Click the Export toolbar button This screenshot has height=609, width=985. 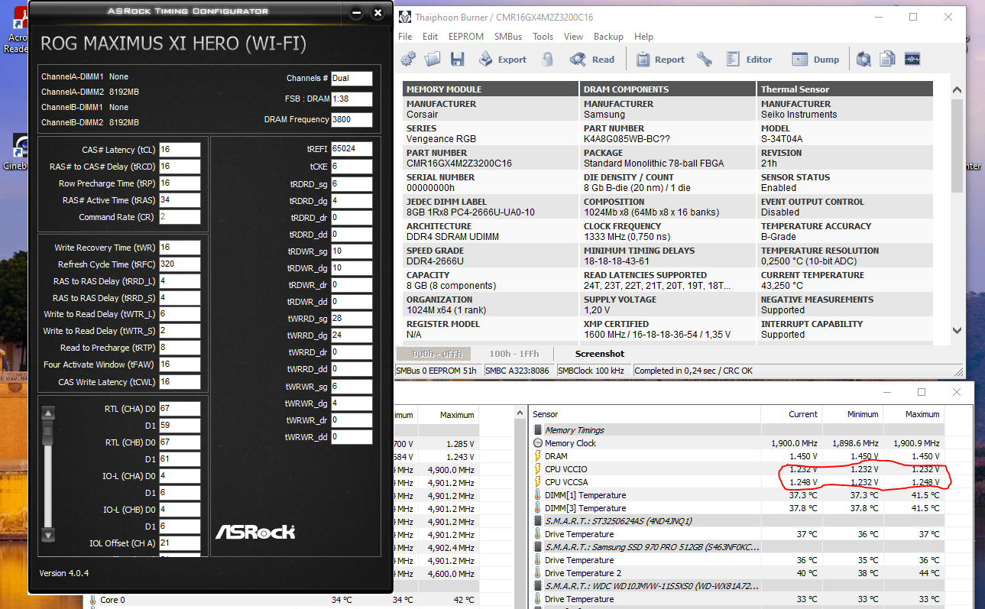coord(502,59)
